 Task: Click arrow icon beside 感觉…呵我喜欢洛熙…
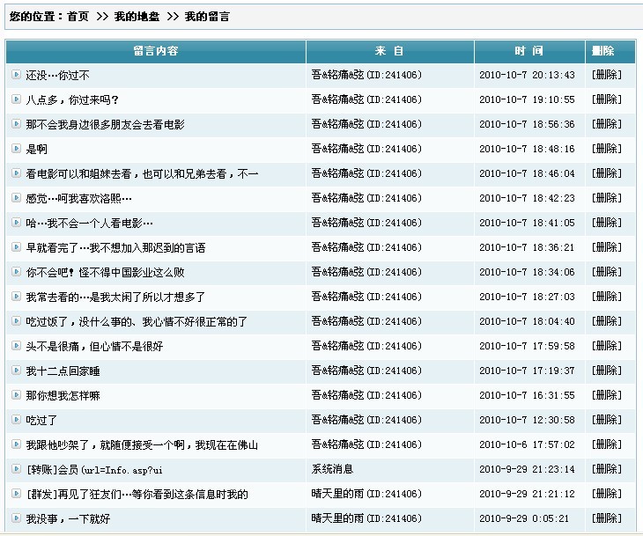pyautogui.click(x=16, y=198)
